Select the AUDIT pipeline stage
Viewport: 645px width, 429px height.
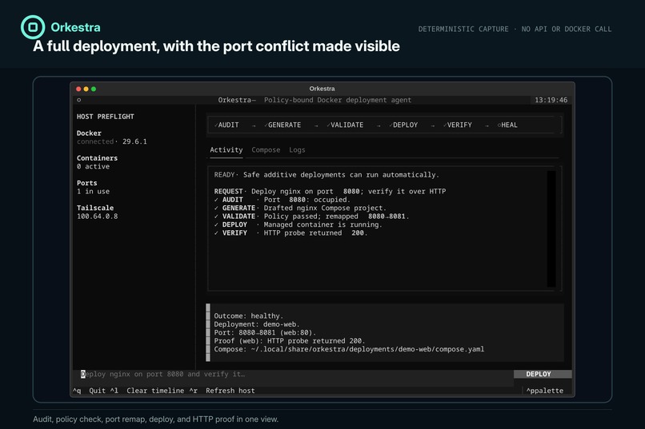click(x=226, y=125)
